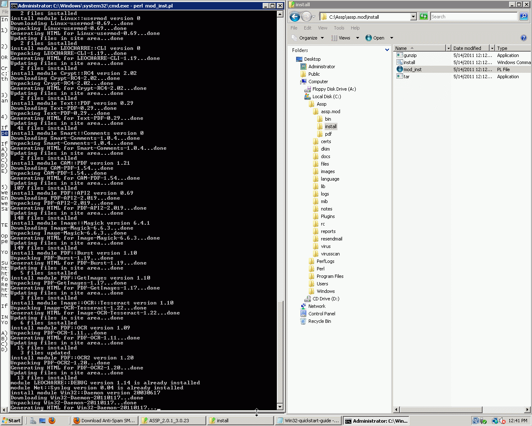Screen dimensions: 532x426
Task: Open the View menu in Explorer
Action: [323, 28]
